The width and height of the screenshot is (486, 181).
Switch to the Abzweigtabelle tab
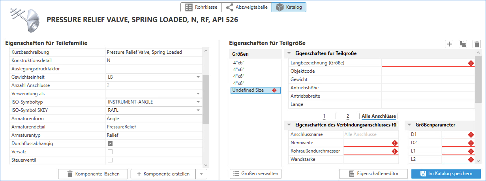[246, 7]
